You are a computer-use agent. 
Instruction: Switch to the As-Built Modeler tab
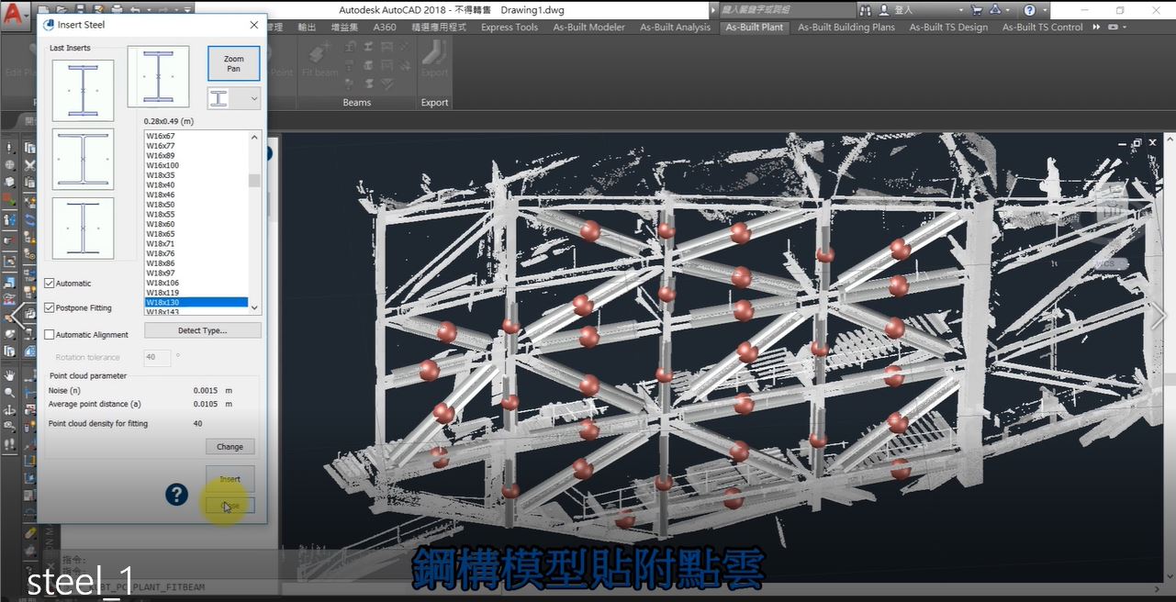pyautogui.click(x=588, y=28)
